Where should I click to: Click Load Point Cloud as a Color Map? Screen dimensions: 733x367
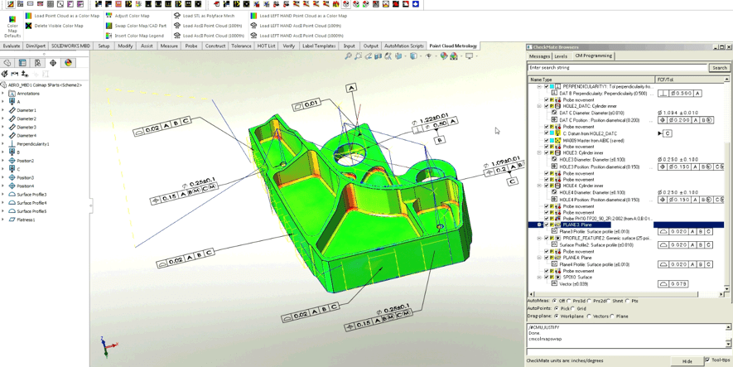pyautogui.click(x=63, y=16)
